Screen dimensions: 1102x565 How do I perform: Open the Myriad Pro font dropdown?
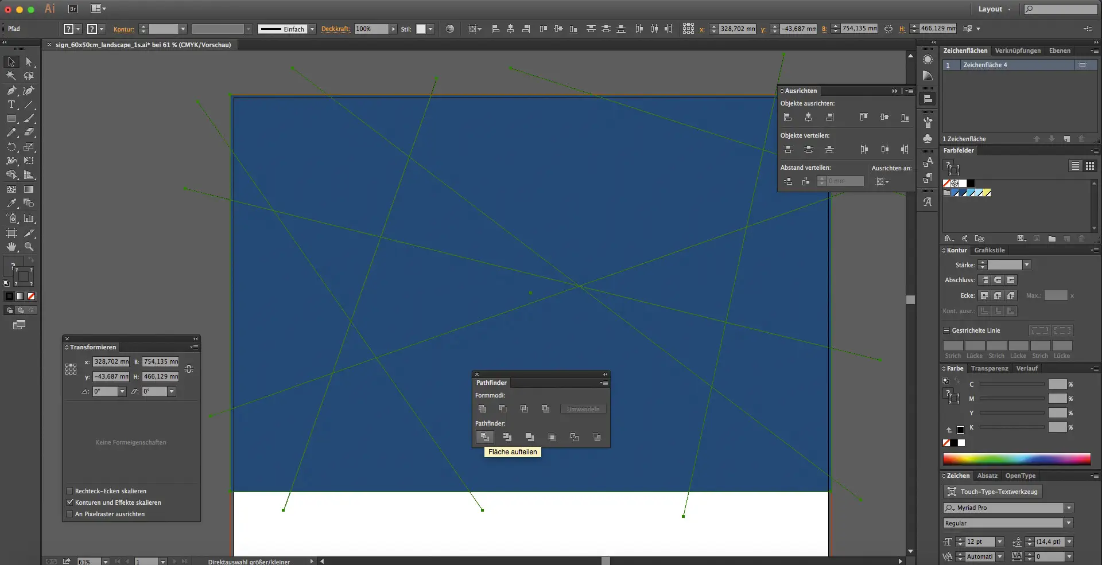1069,508
